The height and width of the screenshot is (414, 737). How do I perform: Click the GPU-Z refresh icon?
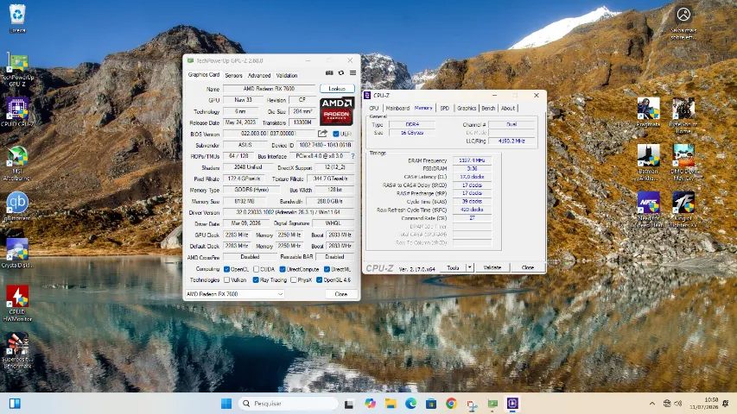(341, 72)
